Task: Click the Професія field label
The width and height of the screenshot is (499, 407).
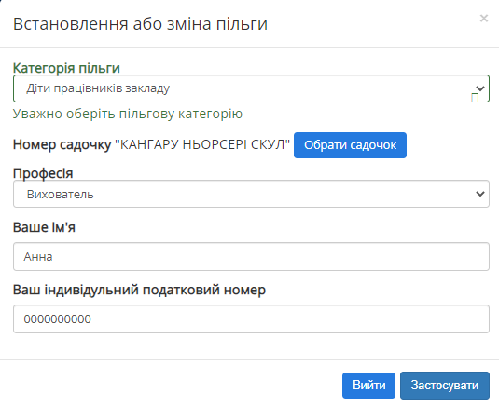Action: (x=43, y=173)
